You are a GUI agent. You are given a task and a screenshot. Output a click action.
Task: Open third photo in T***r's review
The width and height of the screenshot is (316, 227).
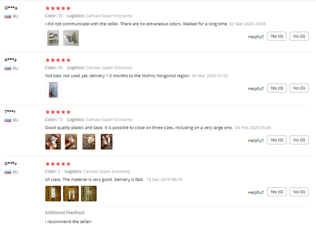coord(89,142)
